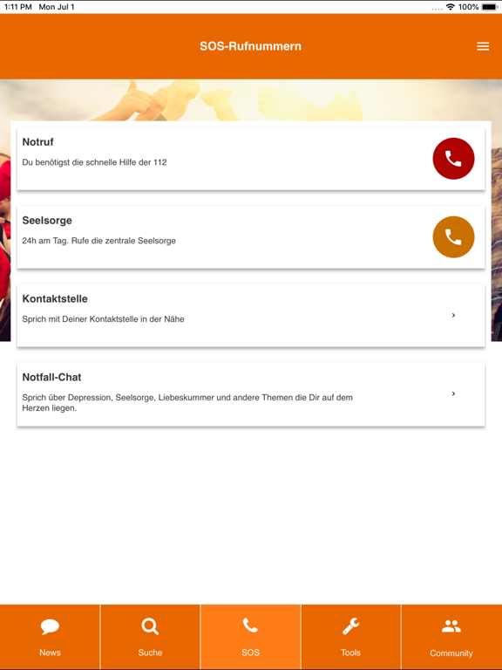Click the 'Sprich über Depression, Seelsorge' description
This screenshot has width=502, height=670.
coord(187,402)
